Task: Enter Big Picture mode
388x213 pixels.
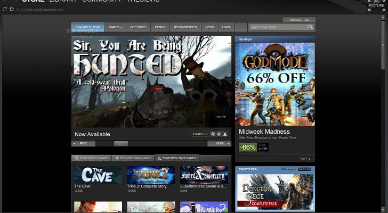Action: point(376,6)
